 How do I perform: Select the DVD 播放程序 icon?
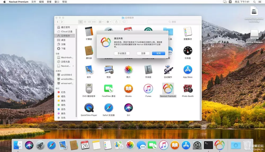[89, 89]
